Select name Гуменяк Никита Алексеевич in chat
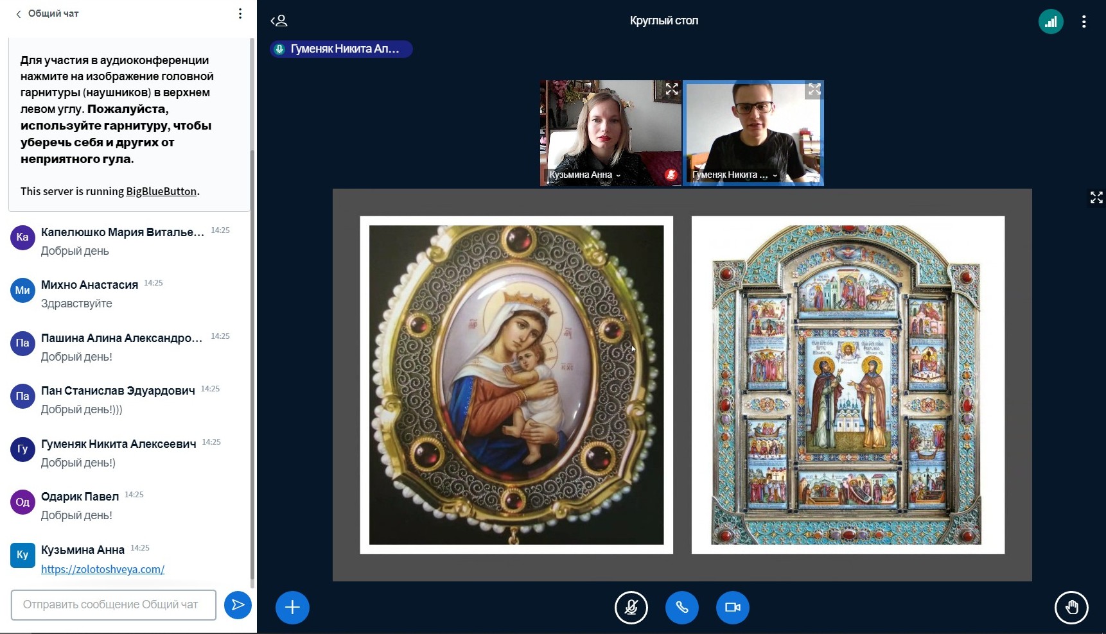 click(x=119, y=444)
